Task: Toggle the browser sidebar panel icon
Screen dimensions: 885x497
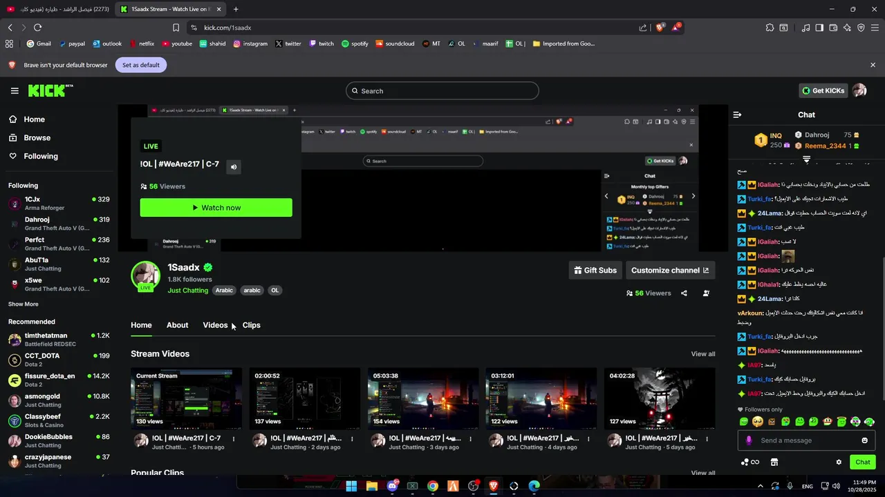Action: tap(819, 28)
